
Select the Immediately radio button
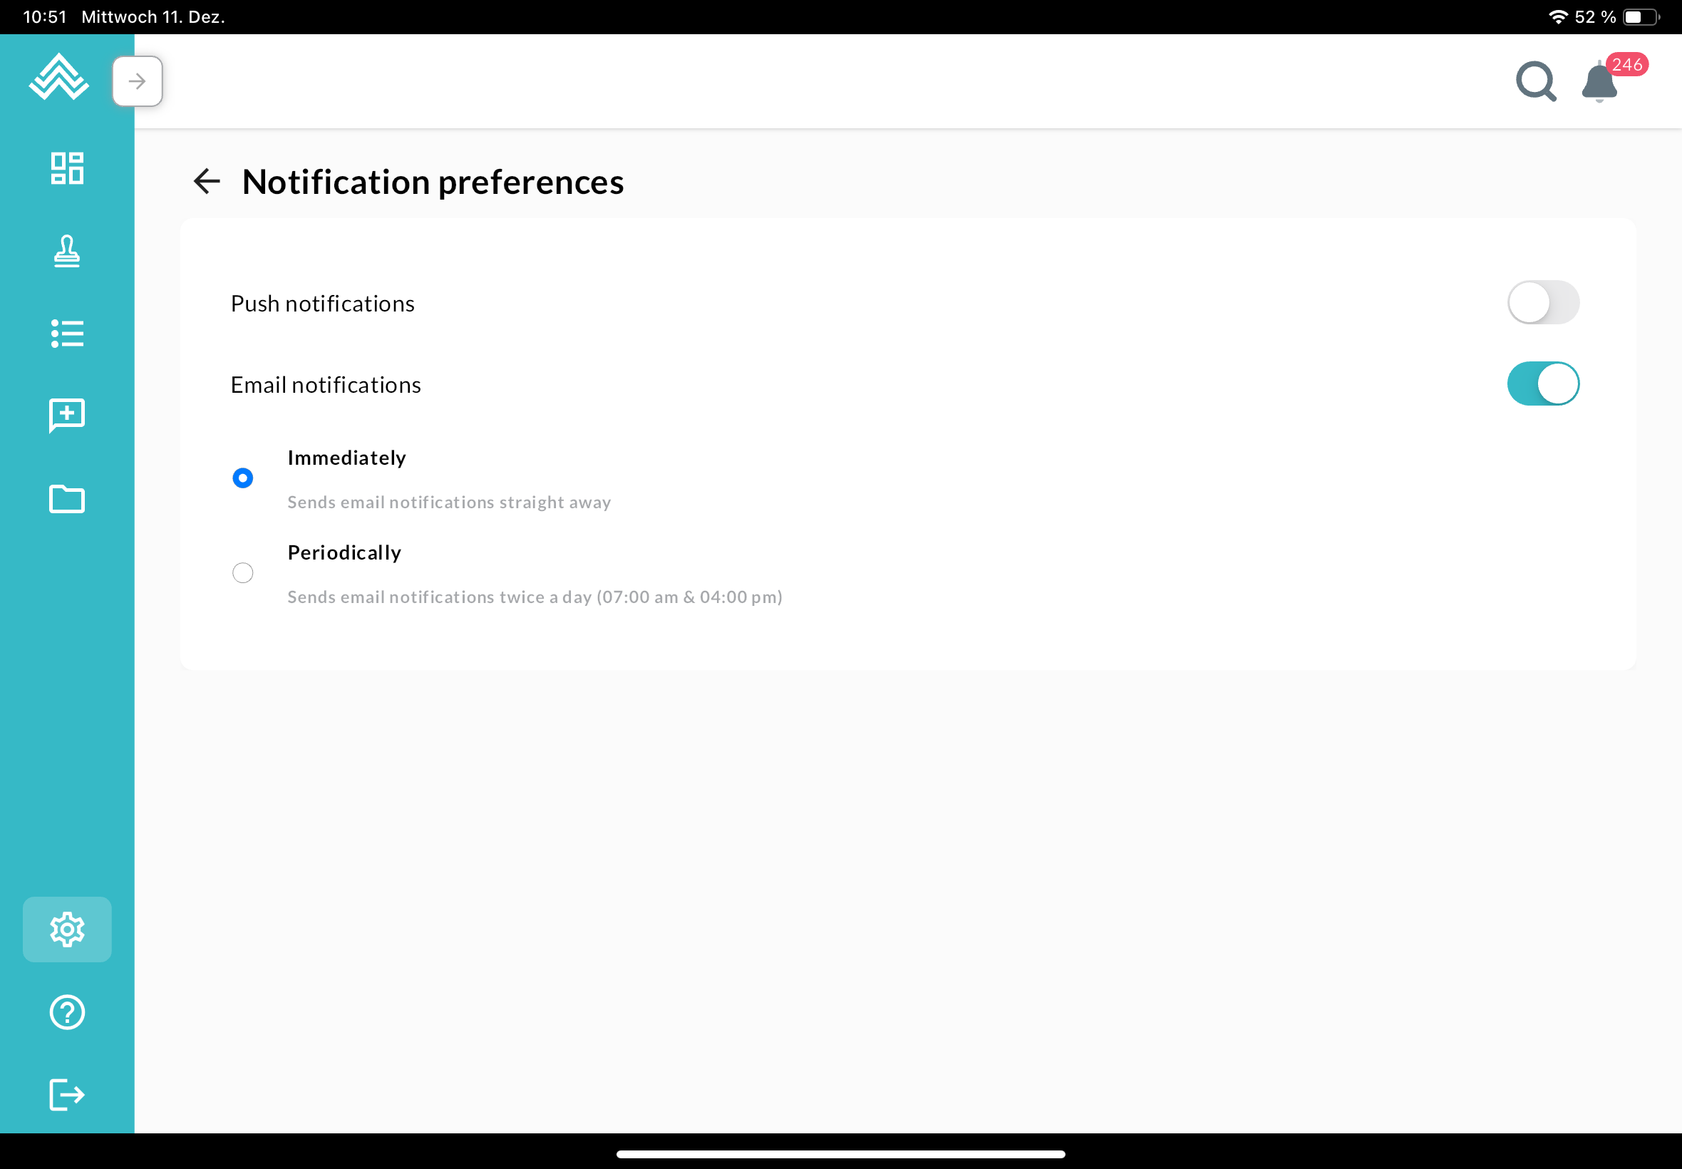(x=242, y=478)
